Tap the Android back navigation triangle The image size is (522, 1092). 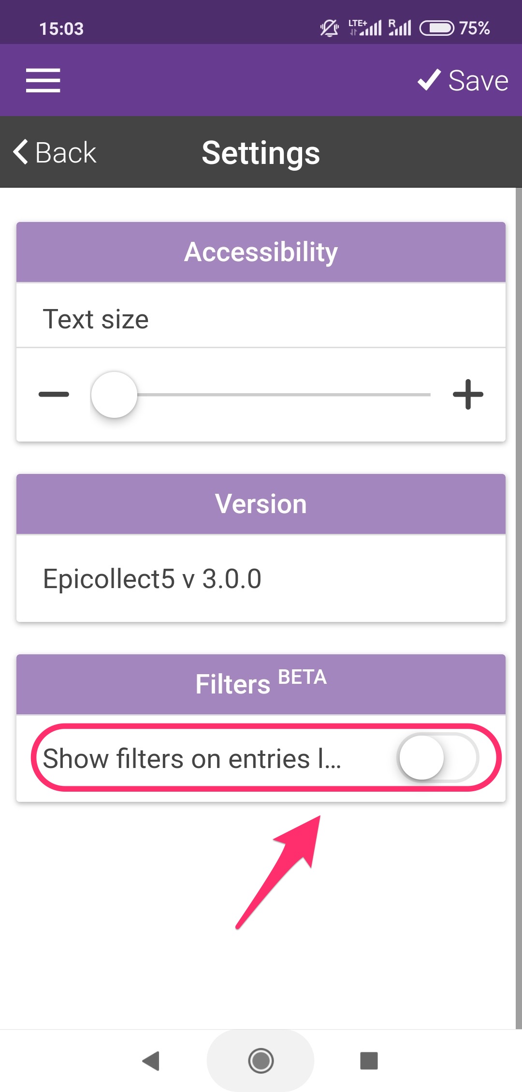151,1061
